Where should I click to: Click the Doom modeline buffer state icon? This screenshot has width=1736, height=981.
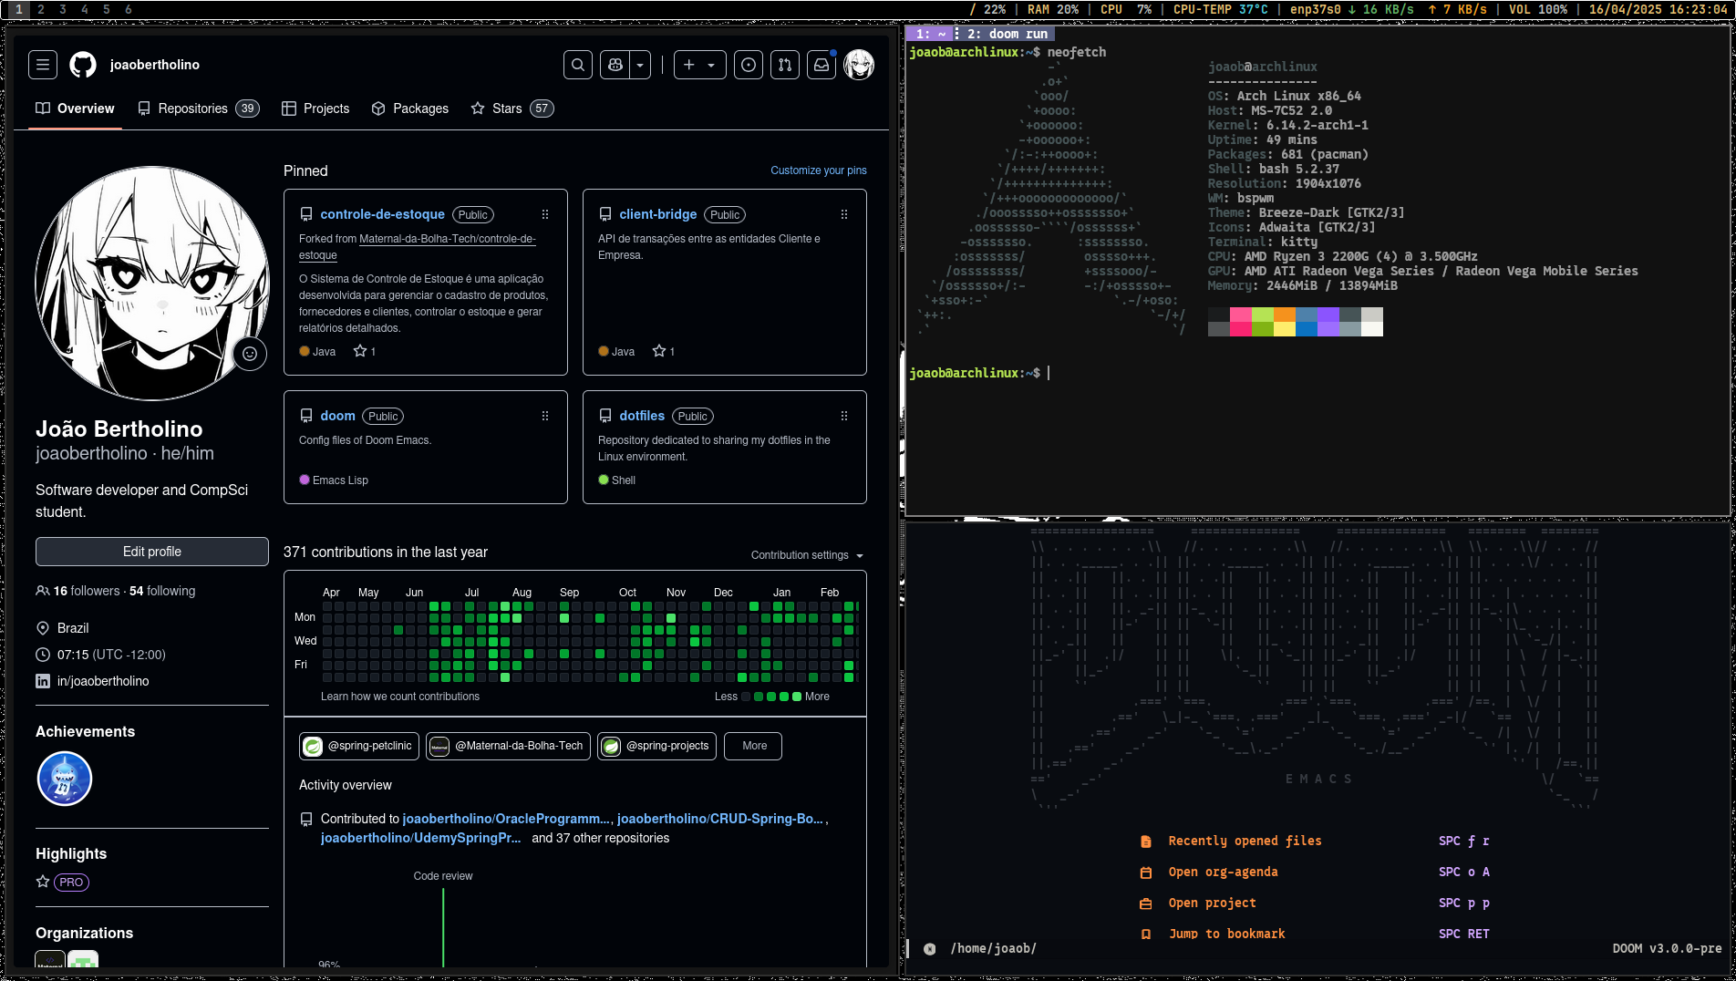(x=929, y=949)
